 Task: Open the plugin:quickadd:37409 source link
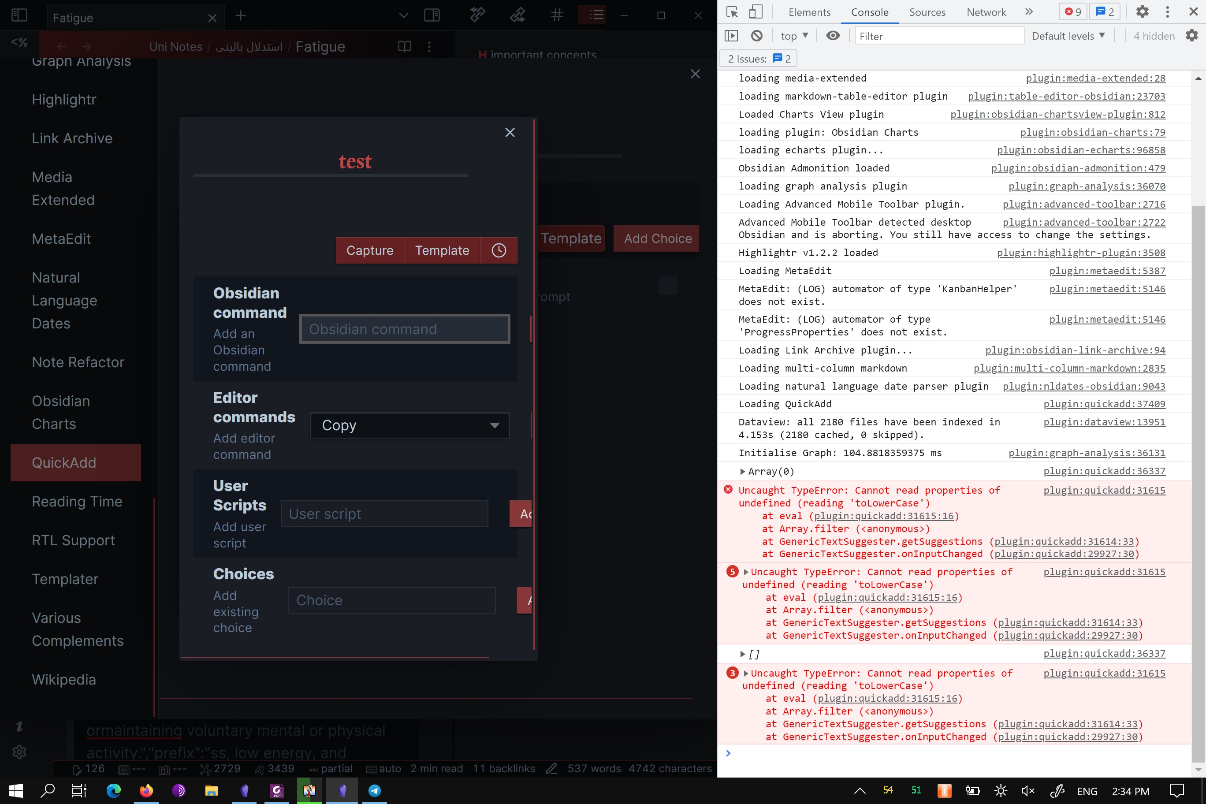(1104, 404)
